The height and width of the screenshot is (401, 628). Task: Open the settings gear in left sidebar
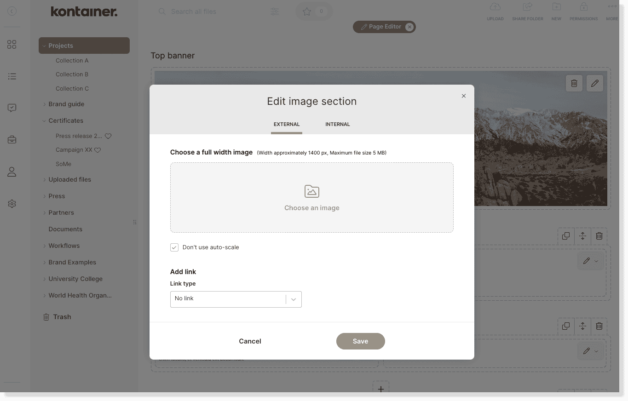12,204
